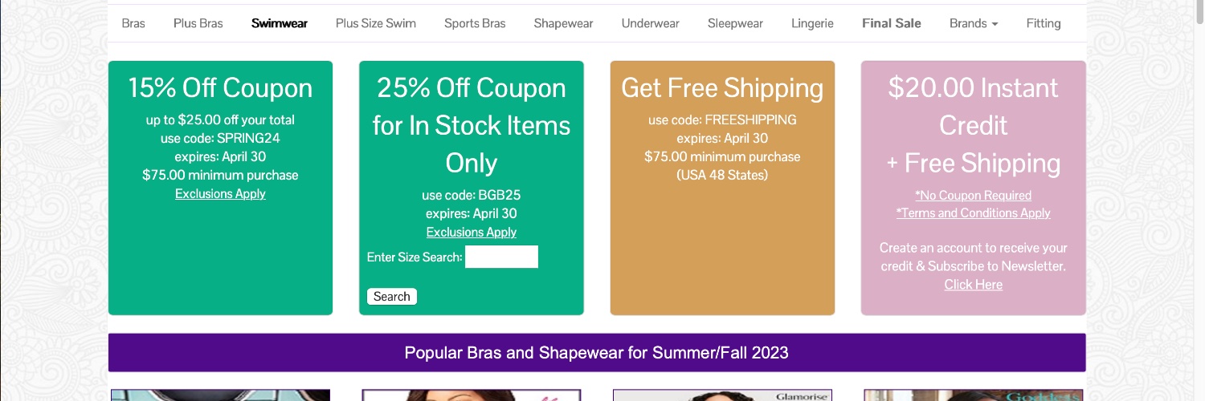Follow the Click Here account link
The image size is (1205, 401).
[974, 285]
